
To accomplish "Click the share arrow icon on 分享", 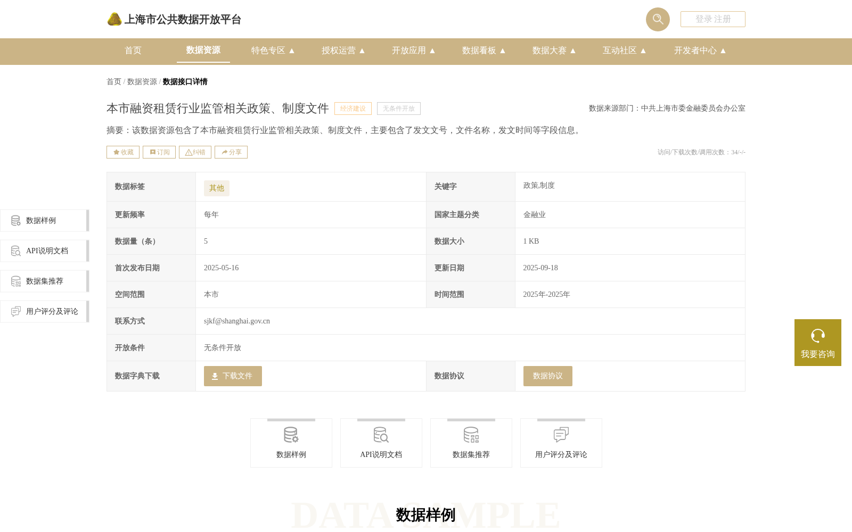I will pyautogui.click(x=225, y=152).
